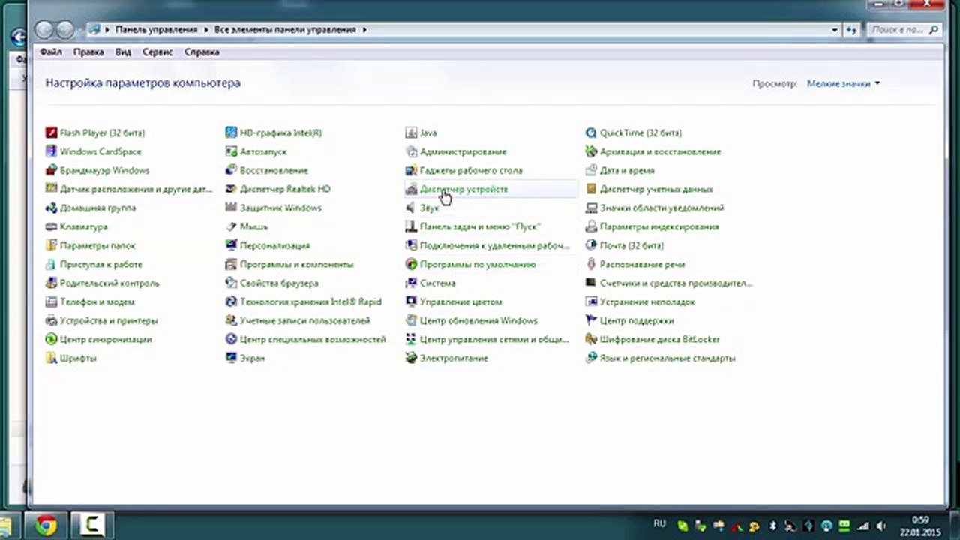Image resolution: width=960 pixels, height=540 pixels.
Task: Click the Back navigation button
Action: 44,30
